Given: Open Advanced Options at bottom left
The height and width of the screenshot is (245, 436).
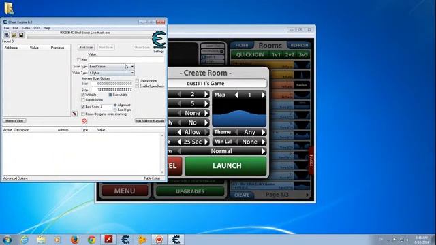Looking at the screenshot, I should [x=16, y=178].
